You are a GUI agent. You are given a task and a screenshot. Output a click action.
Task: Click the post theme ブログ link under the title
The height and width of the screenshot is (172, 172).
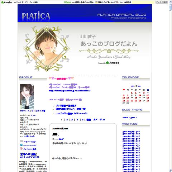61,139
